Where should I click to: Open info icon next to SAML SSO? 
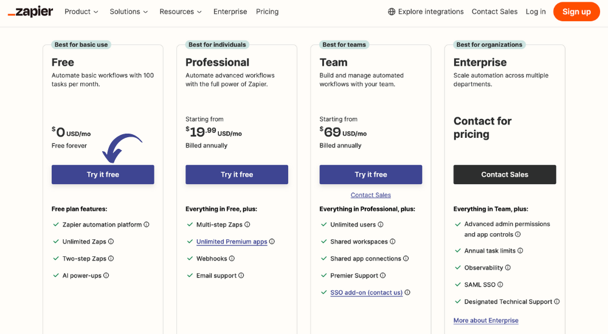point(500,285)
